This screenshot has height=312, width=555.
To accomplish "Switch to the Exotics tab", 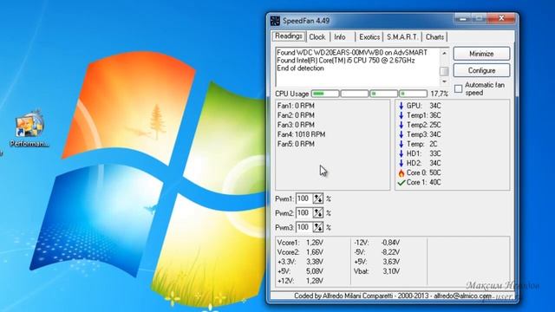I will pyautogui.click(x=369, y=36).
